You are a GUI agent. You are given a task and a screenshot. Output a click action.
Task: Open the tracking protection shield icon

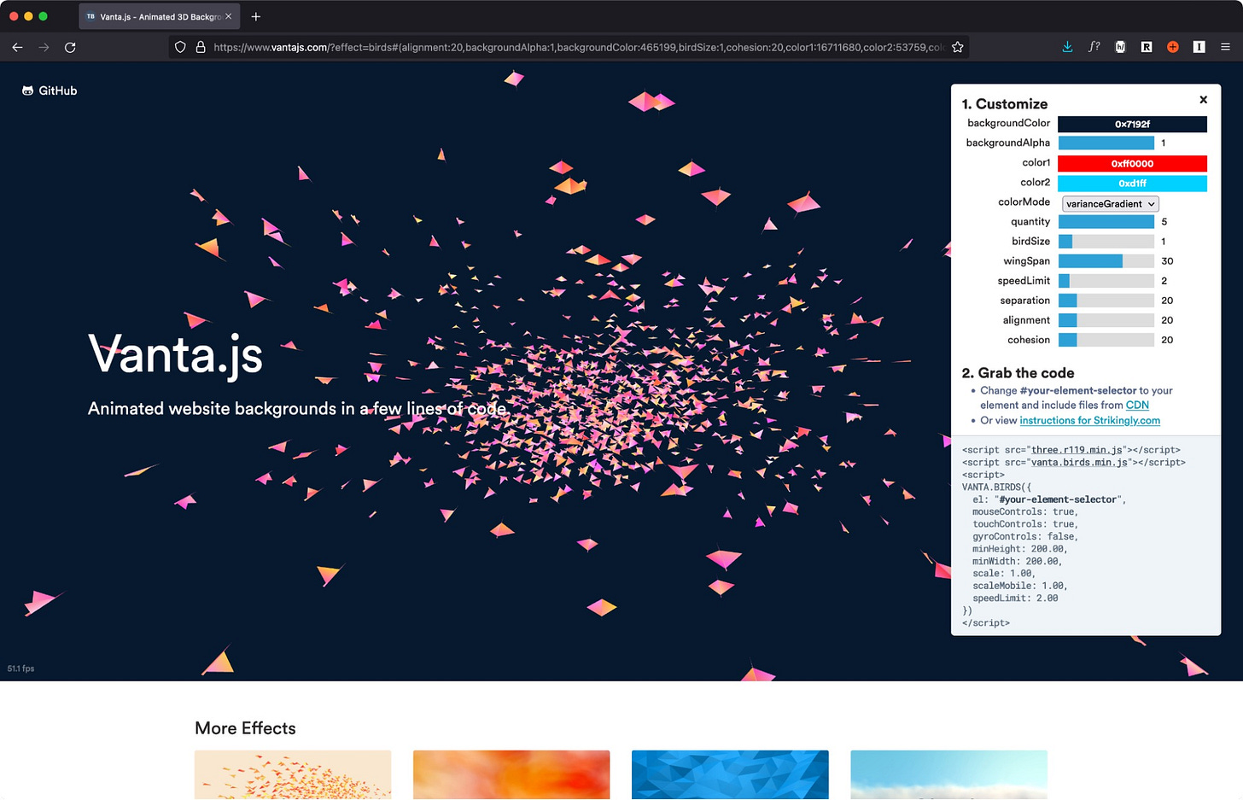click(180, 48)
